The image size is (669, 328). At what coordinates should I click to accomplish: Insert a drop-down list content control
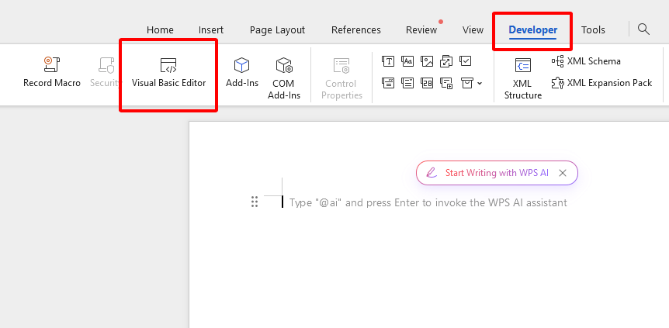pyautogui.click(x=407, y=82)
